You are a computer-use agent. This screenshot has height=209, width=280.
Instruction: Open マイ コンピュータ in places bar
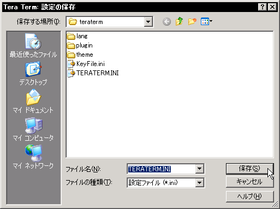click(33, 129)
